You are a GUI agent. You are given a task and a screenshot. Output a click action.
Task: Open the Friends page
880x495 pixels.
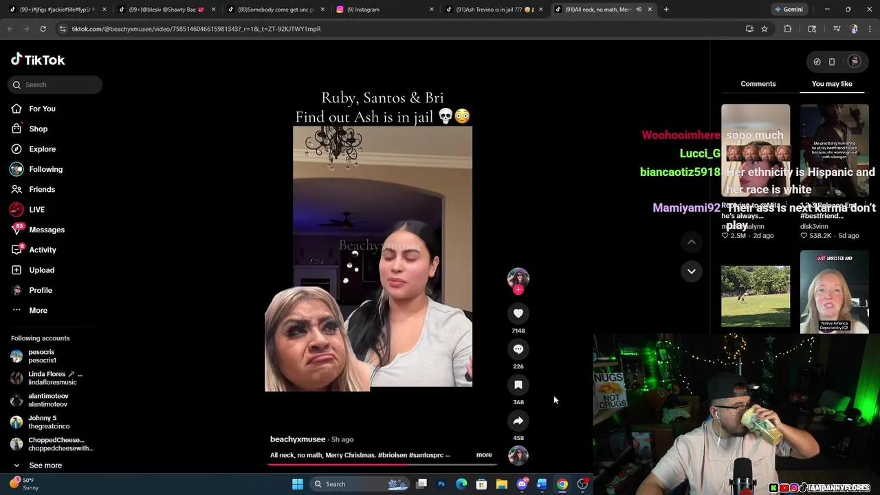41,189
